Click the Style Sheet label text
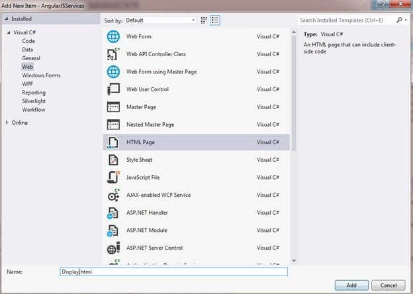This screenshot has width=413, height=294. (x=139, y=160)
